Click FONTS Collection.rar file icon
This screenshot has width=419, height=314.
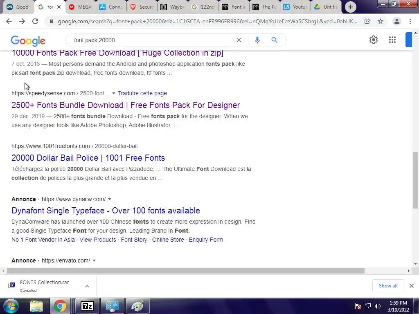11,285
